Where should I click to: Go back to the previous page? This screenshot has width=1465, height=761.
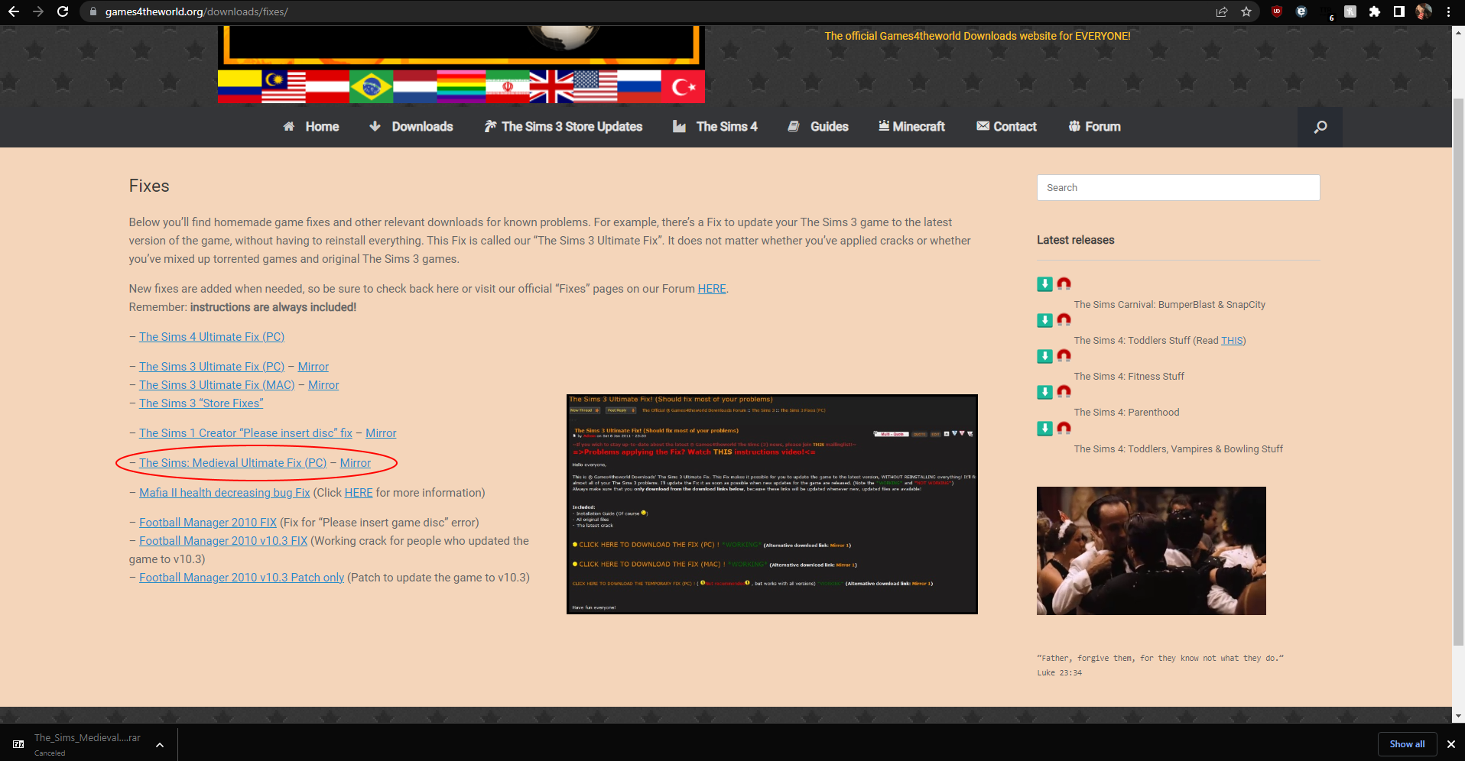(x=14, y=11)
